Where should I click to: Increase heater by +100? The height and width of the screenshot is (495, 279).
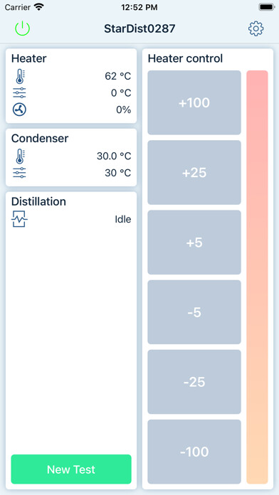(194, 102)
